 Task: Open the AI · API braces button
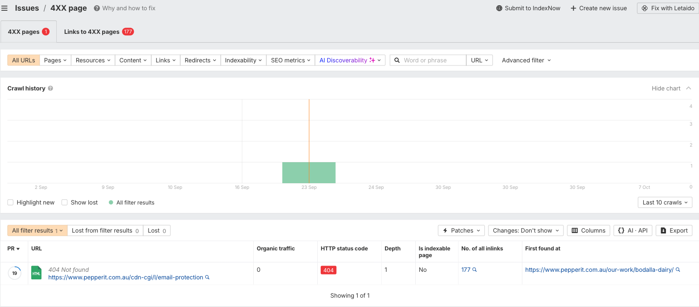pos(633,230)
